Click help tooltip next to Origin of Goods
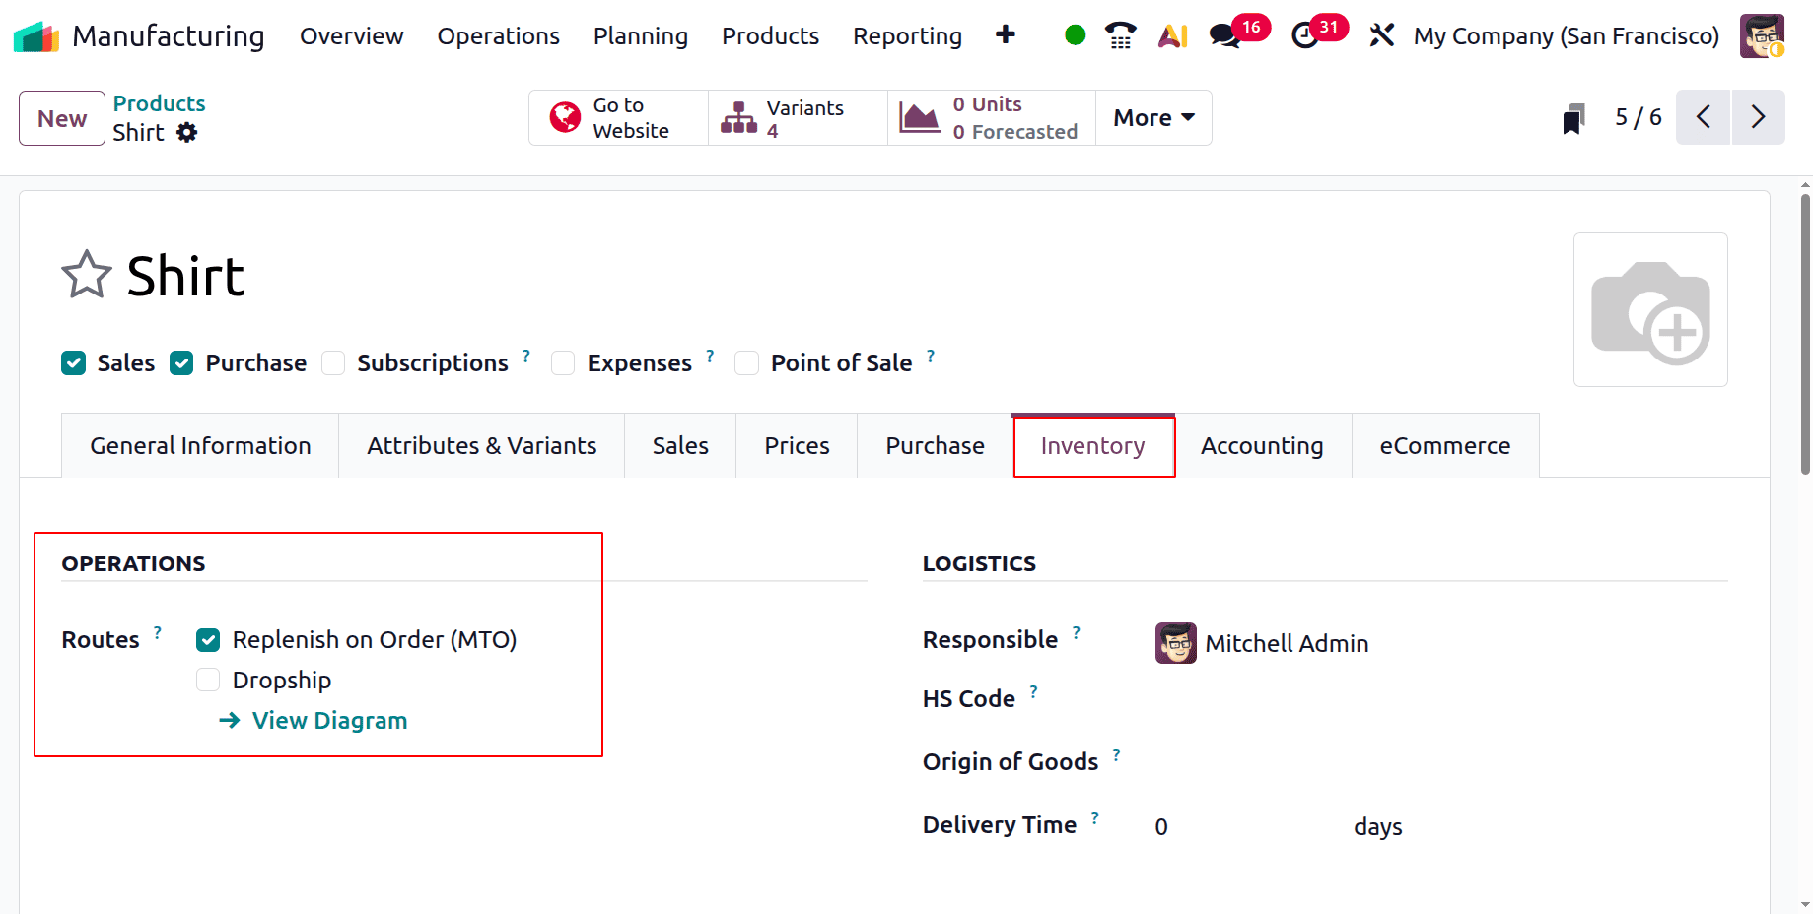Viewport: 1813px width, 914px height. (1116, 754)
